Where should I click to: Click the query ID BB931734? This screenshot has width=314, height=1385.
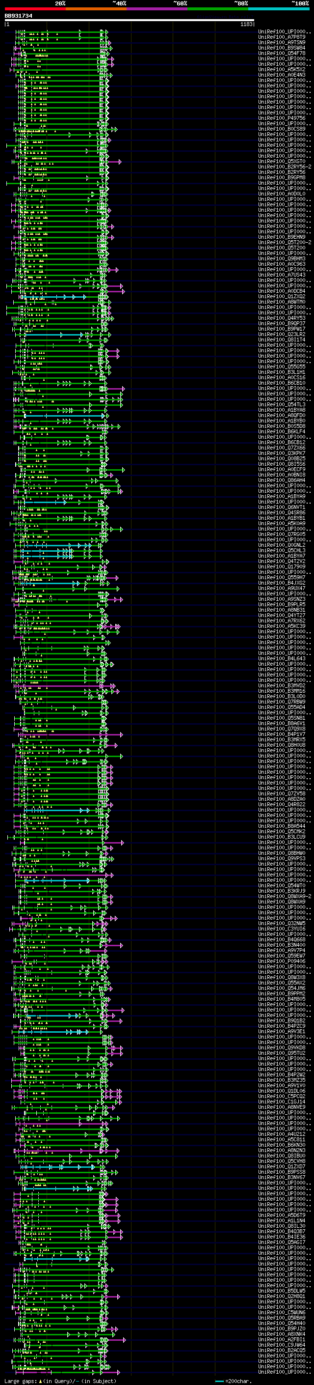click(x=18, y=16)
